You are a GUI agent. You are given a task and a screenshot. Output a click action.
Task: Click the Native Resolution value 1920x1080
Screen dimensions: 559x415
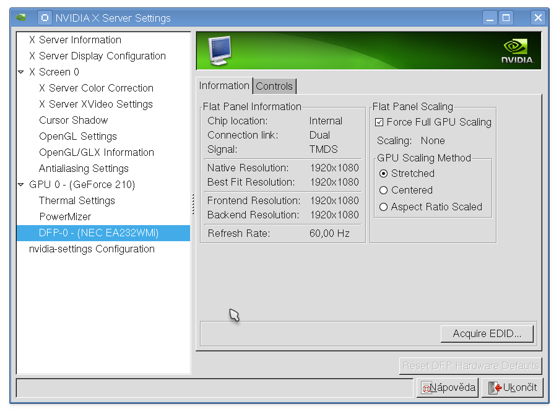[x=334, y=168]
